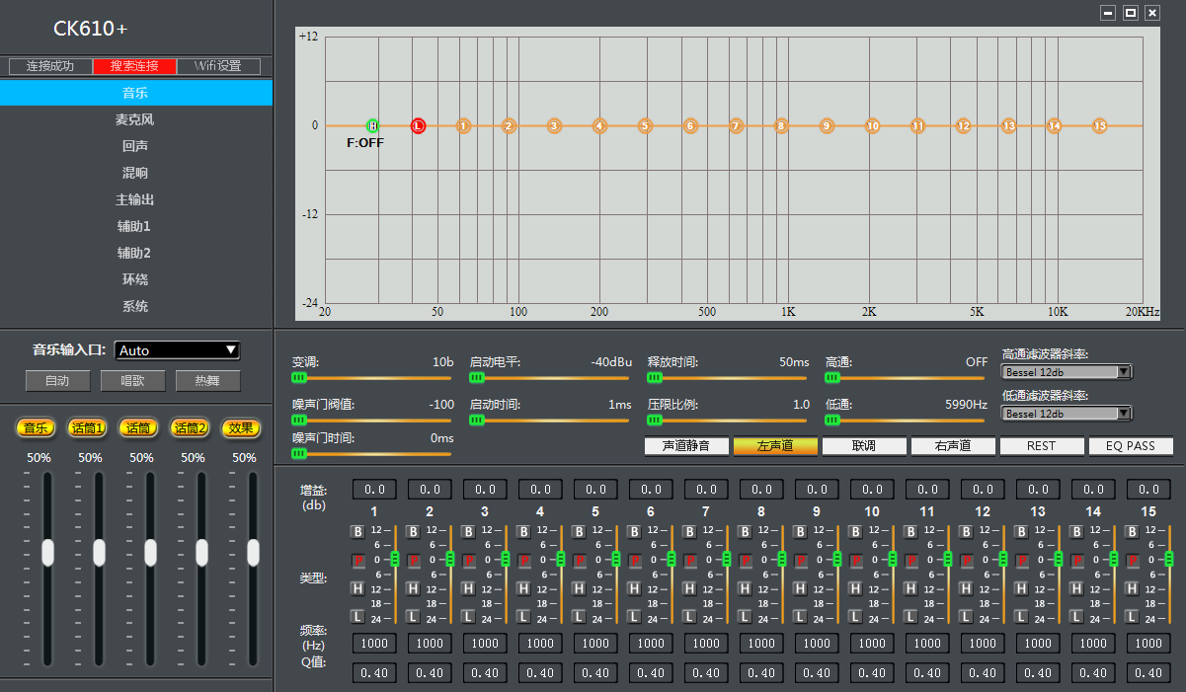The image size is (1186, 692).
Task: Click band 2 gain slider handle
Action: (449, 560)
